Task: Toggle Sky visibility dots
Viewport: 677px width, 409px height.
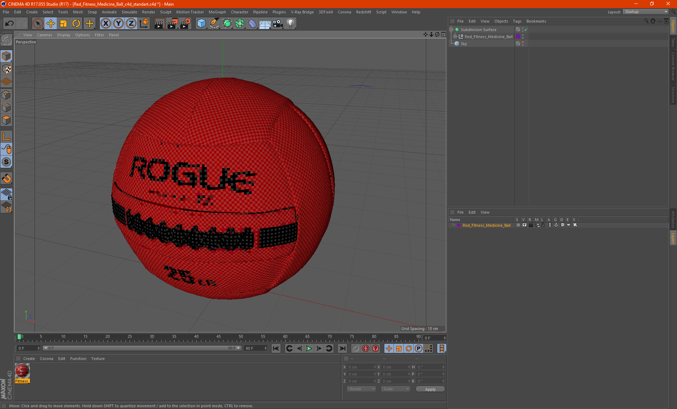Action: (x=523, y=44)
